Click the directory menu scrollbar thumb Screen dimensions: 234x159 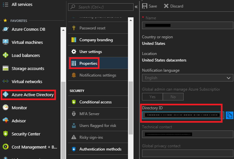(131, 108)
